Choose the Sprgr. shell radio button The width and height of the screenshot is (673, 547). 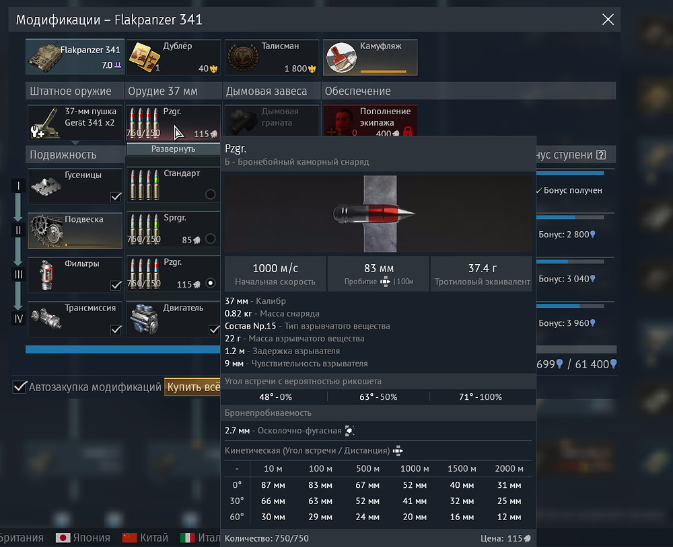(211, 239)
